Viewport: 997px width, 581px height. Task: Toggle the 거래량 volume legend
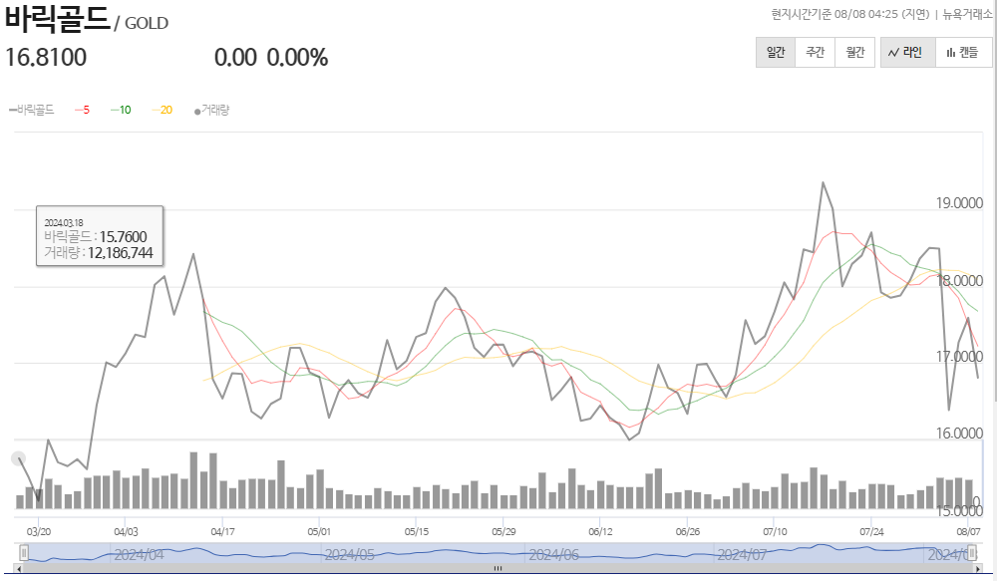[x=211, y=110]
